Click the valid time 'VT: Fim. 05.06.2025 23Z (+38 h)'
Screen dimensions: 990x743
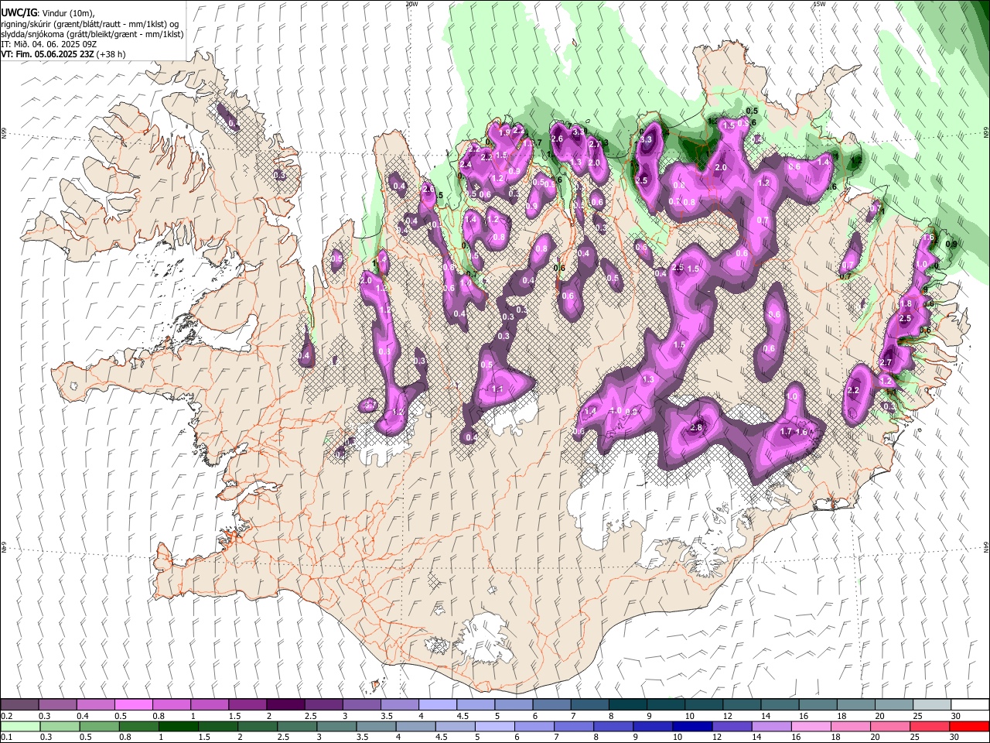(x=63, y=54)
